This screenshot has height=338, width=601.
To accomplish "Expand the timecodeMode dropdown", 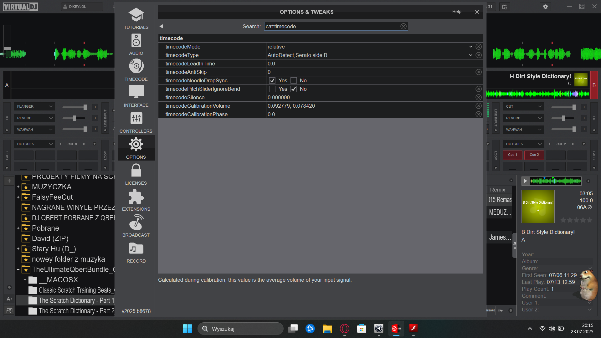I will [470, 47].
